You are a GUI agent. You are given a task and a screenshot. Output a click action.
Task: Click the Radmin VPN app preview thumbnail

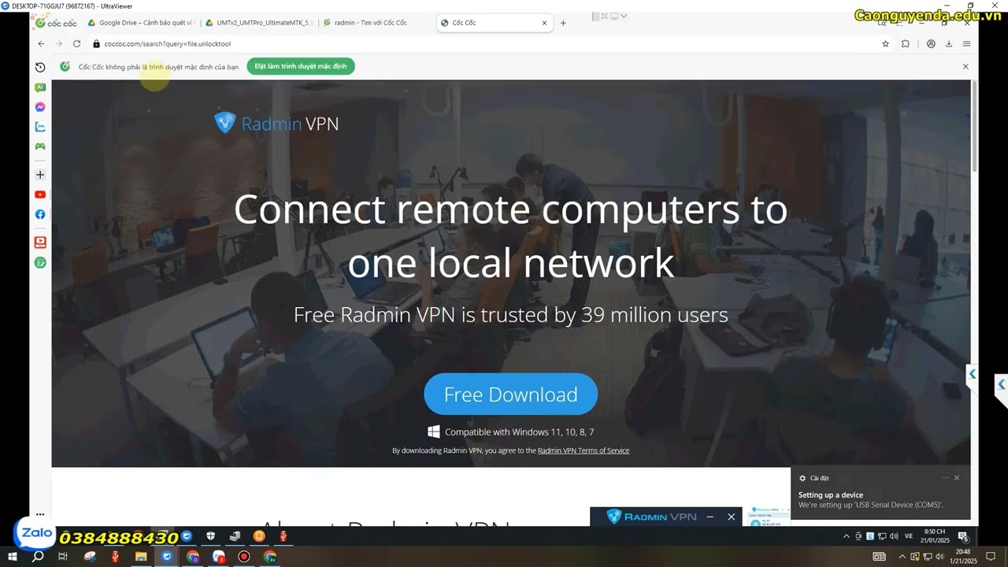768,517
